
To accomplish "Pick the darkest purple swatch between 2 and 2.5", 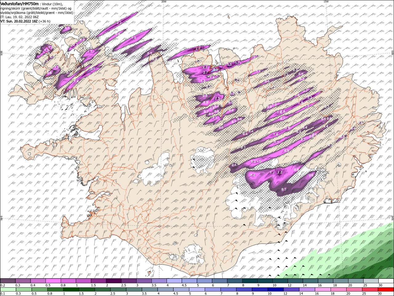I will (x=114, y=281).
